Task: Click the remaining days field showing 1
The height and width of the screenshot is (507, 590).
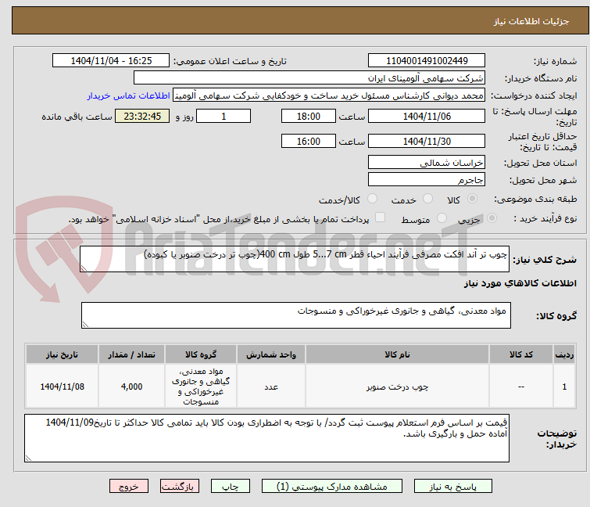Action: pos(223,116)
